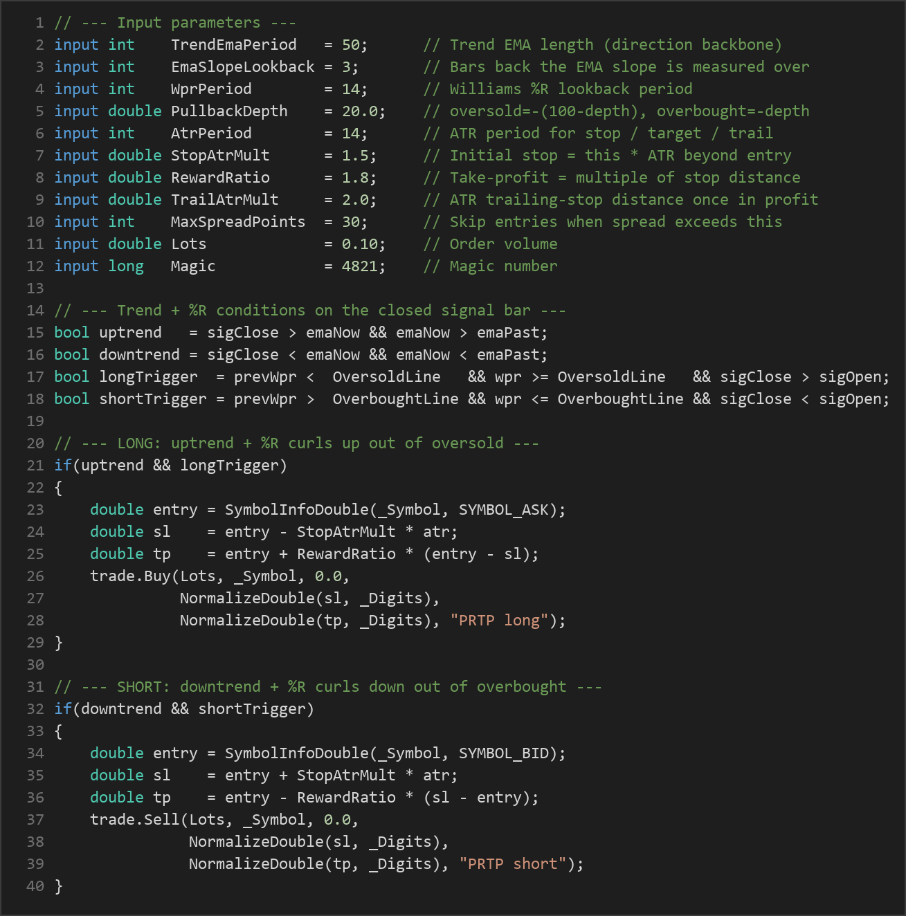The height and width of the screenshot is (916, 906).
Task: Click the uptrend bool declaration
Action: click(x=130, y=333)
